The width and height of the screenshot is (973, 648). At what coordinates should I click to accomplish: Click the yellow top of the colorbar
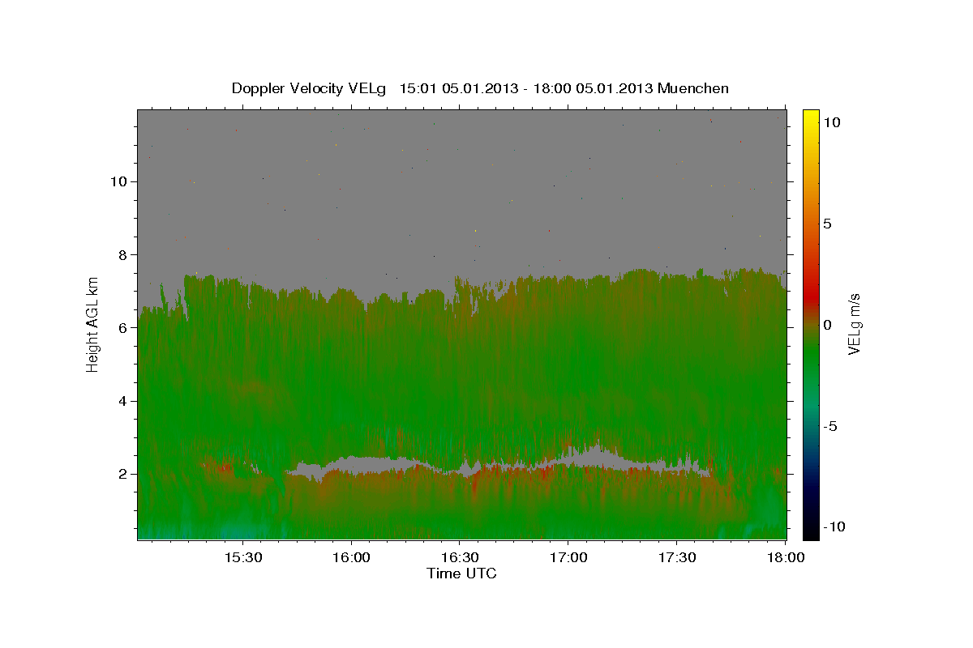(810, 116)
